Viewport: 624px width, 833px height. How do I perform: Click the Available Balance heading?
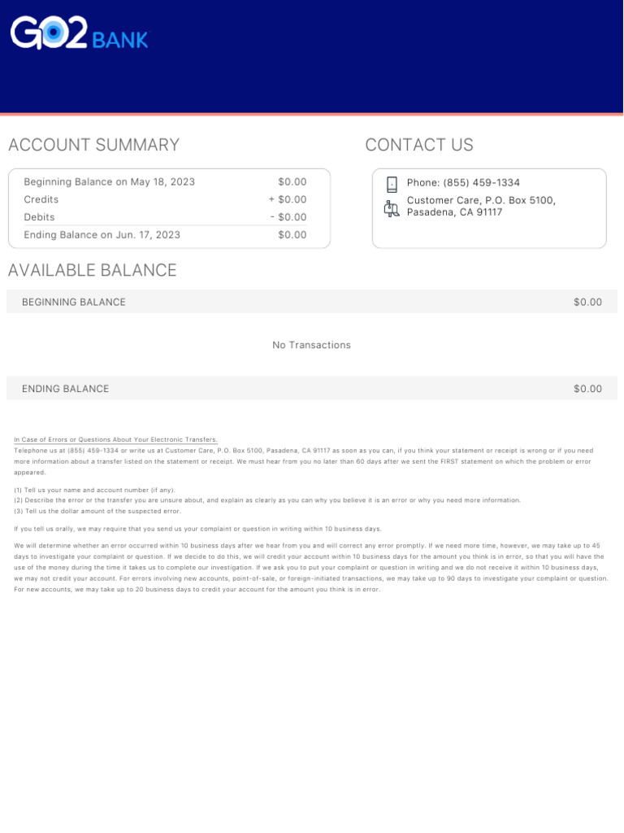pos(92,271)
